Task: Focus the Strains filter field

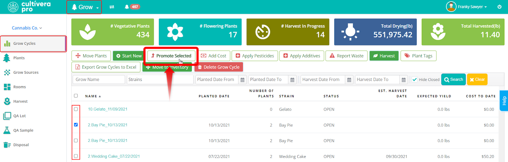Action: tap(160, 79)
